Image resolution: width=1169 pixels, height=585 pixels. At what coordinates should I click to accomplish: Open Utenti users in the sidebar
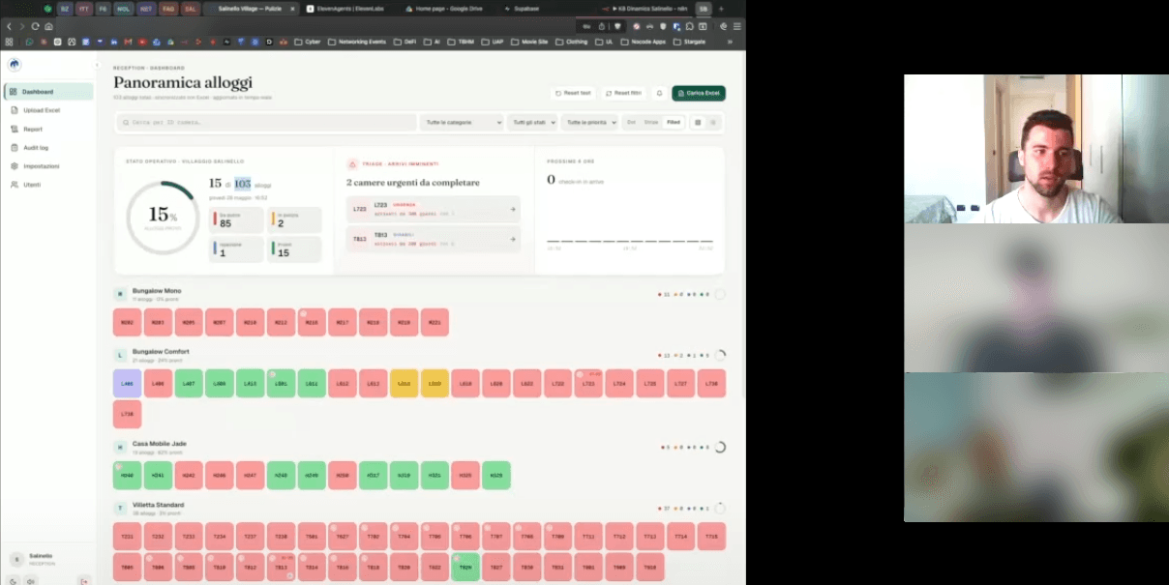(x=48, y=184)
